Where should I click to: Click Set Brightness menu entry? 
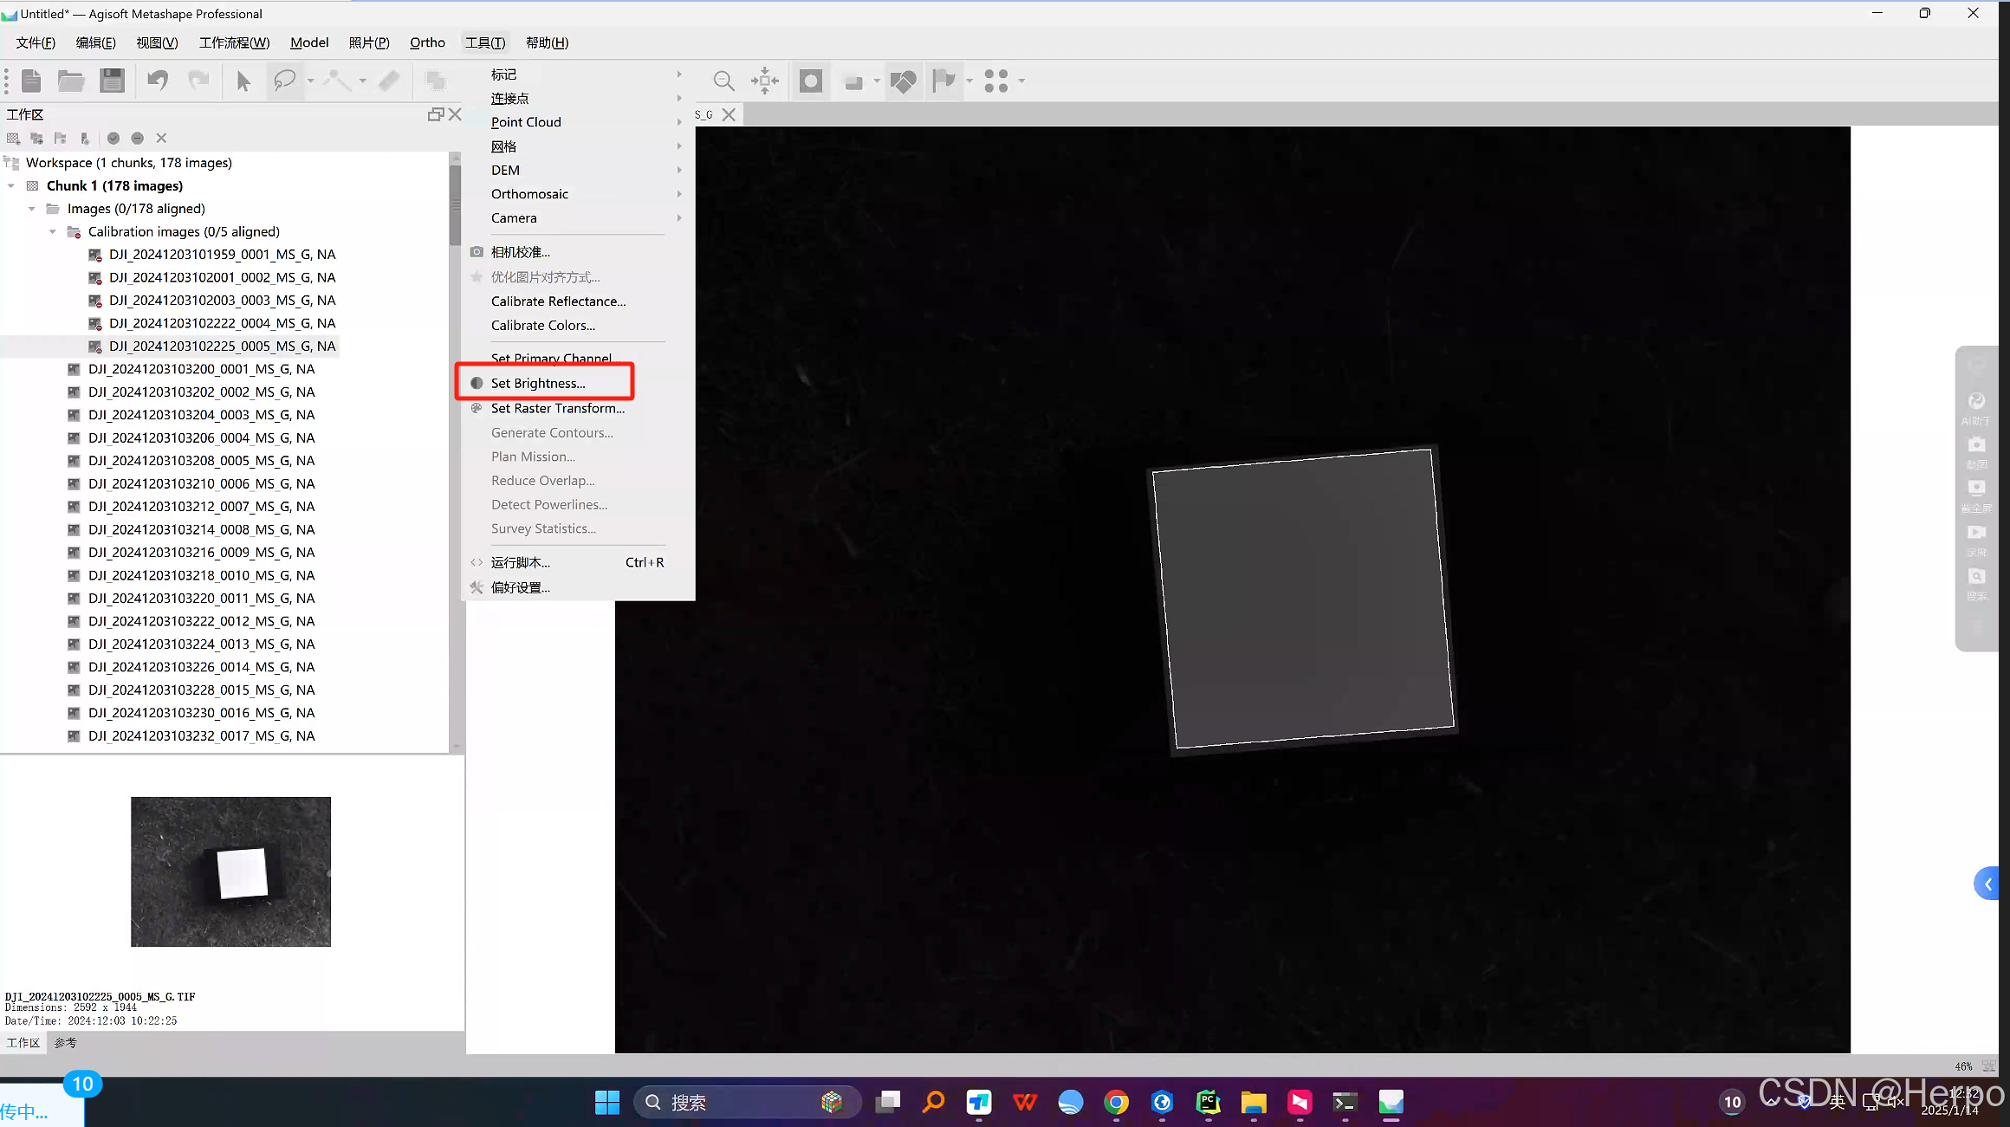(538, 383)
